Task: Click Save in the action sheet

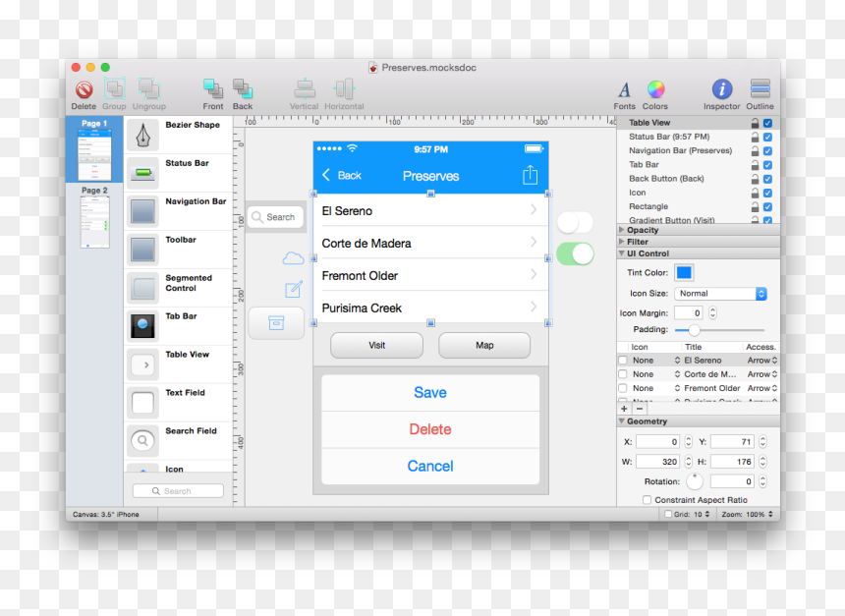Action: point(430,392)
